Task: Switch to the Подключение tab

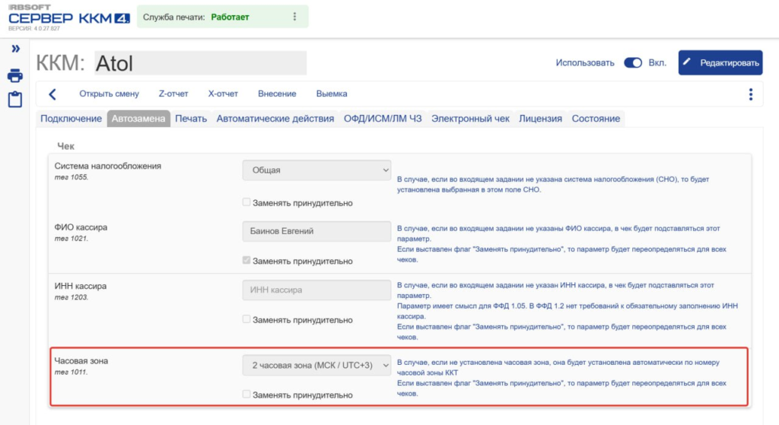Action: tap(71, 119)
